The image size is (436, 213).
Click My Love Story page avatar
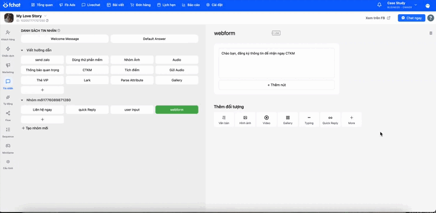coord(9,18)
